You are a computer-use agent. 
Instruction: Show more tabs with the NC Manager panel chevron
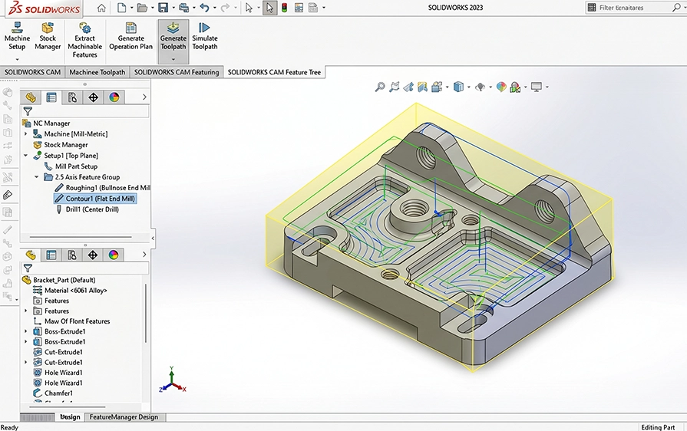point(144,97)
